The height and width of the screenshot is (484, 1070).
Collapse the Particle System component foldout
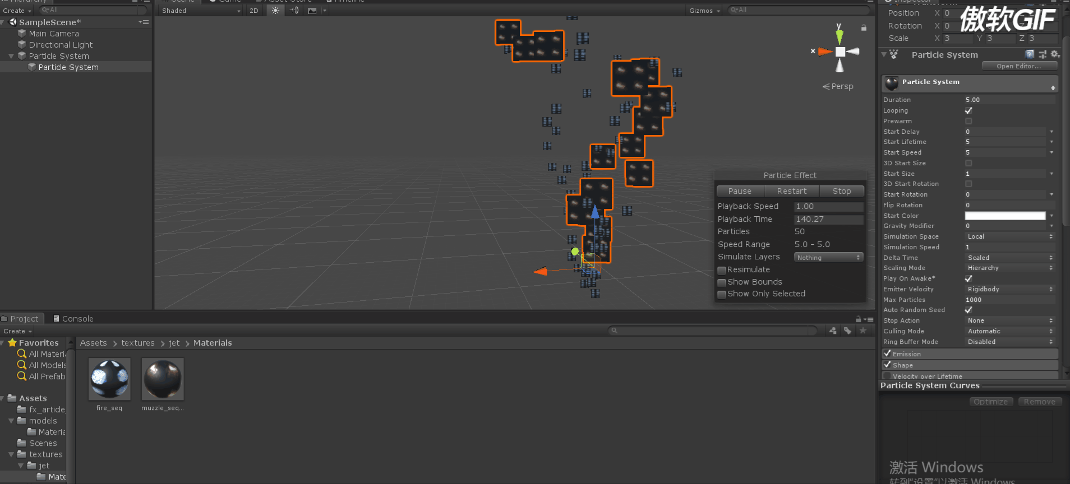pos(884,55)
